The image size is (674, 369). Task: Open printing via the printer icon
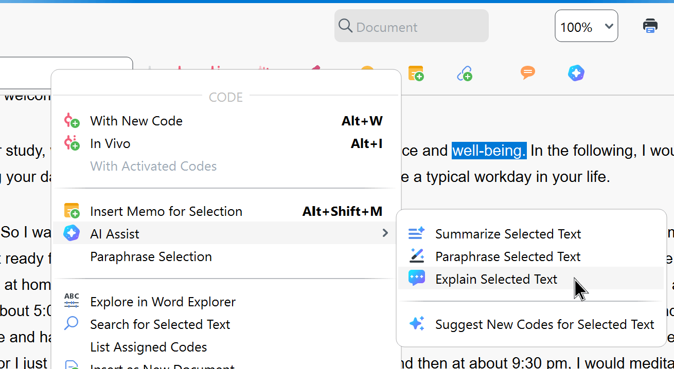click(650, 25)
